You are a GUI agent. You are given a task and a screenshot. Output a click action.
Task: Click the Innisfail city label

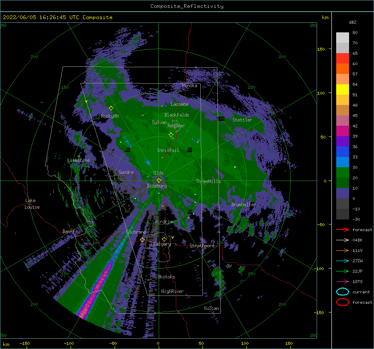(x=168, y=150)
